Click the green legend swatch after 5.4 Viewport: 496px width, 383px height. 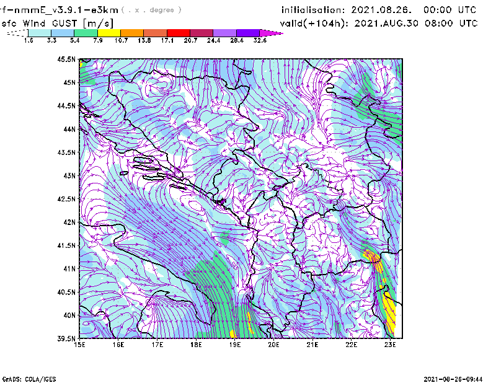[86, 33]
